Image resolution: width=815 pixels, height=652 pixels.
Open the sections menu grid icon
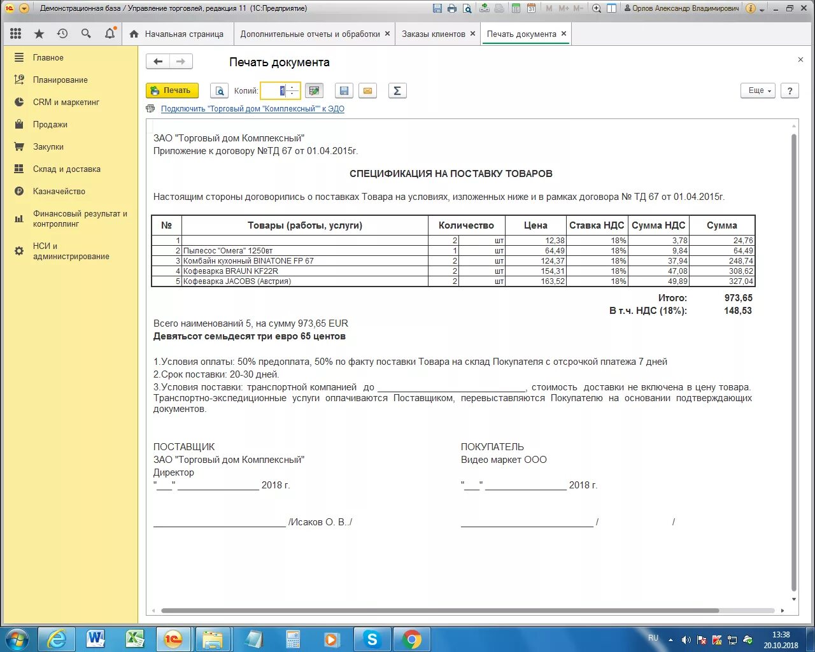coord(16,34)
